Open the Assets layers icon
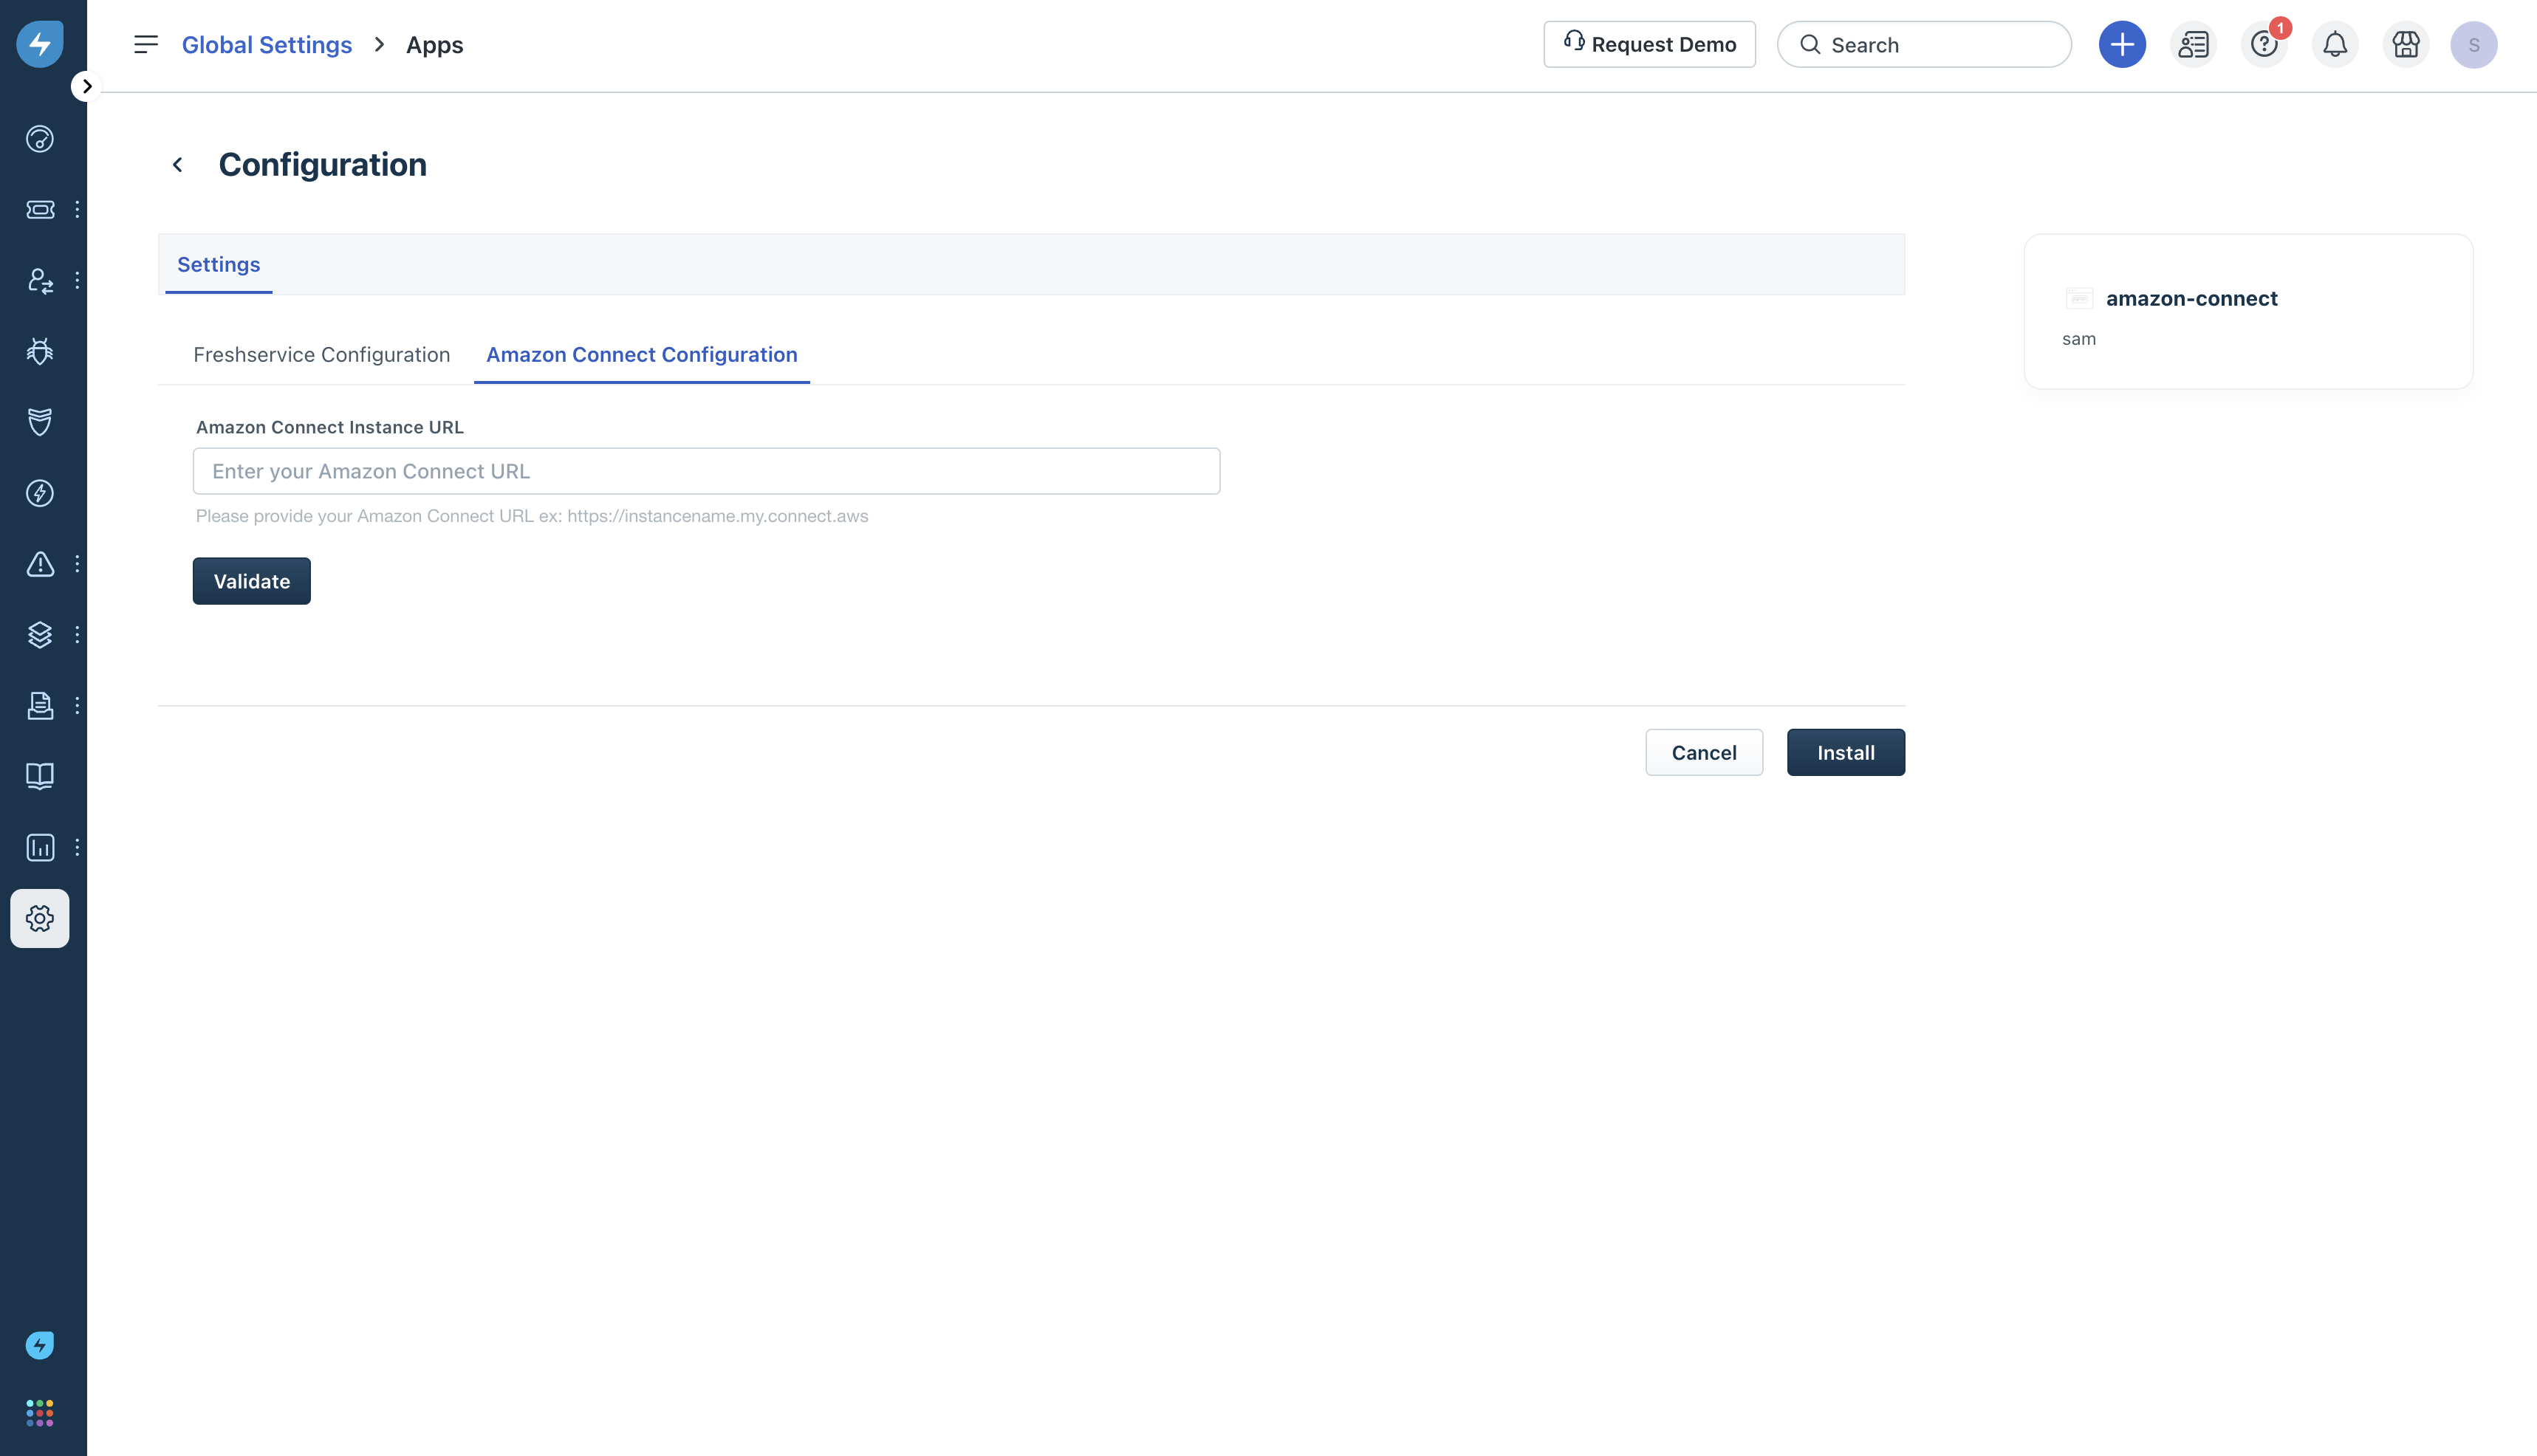This screenshot has height=1456, width=2537. (x=40, y=635)
